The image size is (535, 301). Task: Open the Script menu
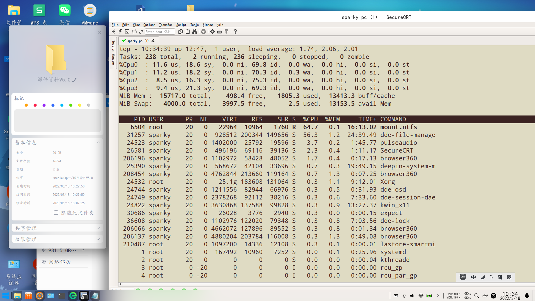181,25
